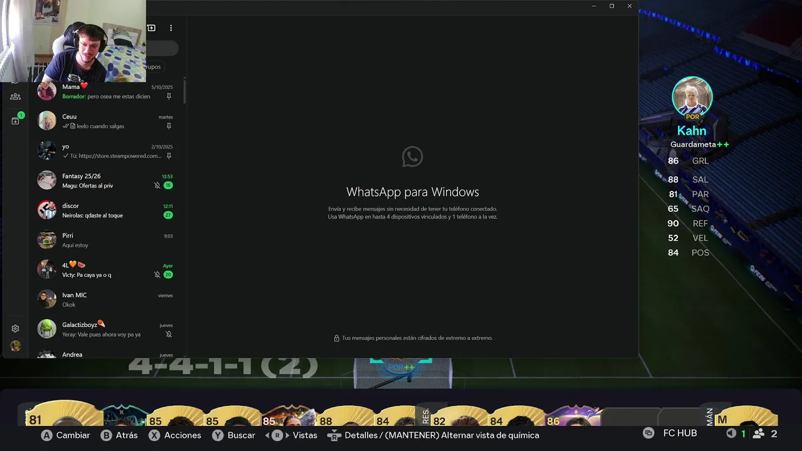This screenshot has width=802, height=451.
Task: Click the Guardameta++ role label
Action: tap(699, 144)
